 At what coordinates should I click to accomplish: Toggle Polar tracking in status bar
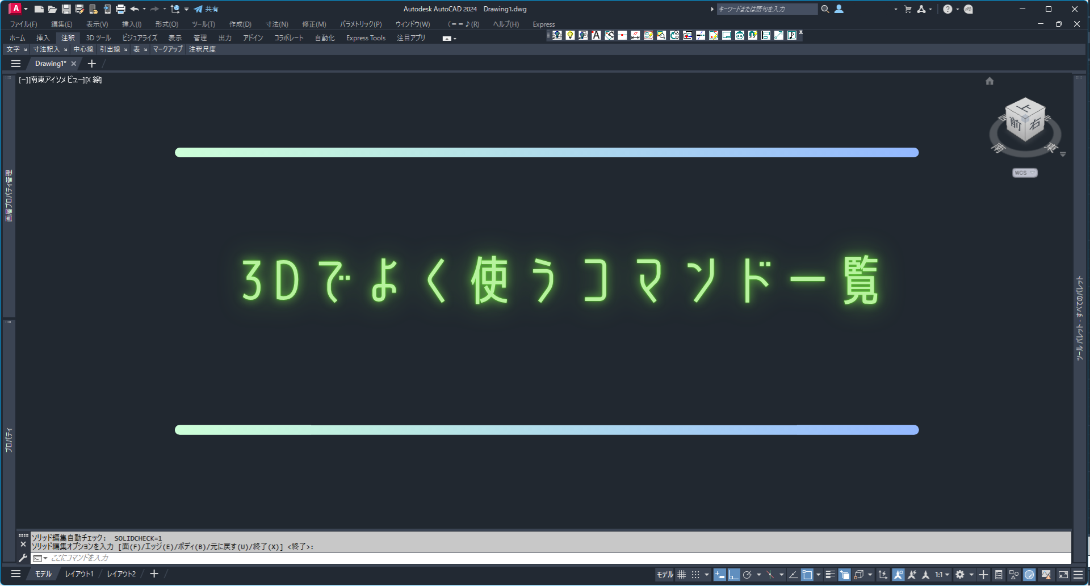(748, 575)
